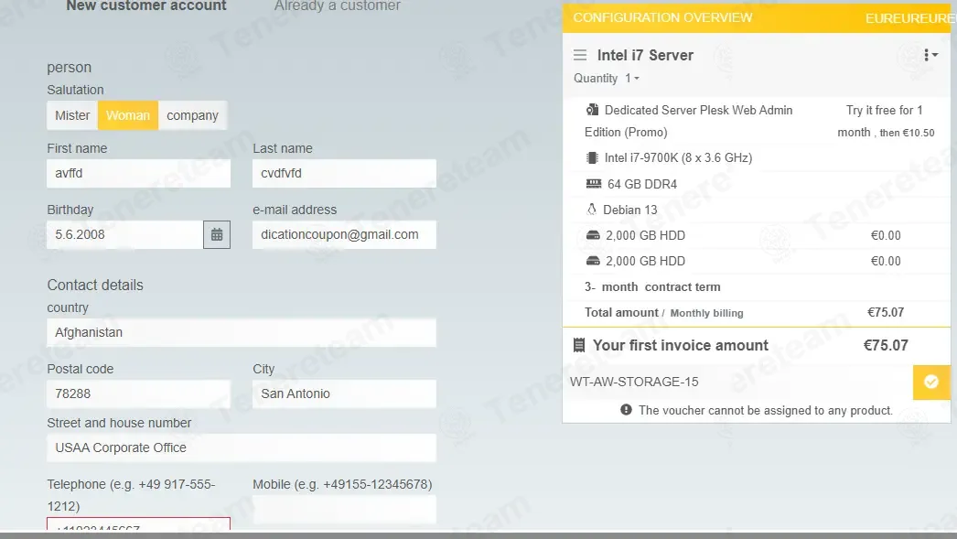Switch to Already a customer tab

pyautogui.click(x=337, y=6)
